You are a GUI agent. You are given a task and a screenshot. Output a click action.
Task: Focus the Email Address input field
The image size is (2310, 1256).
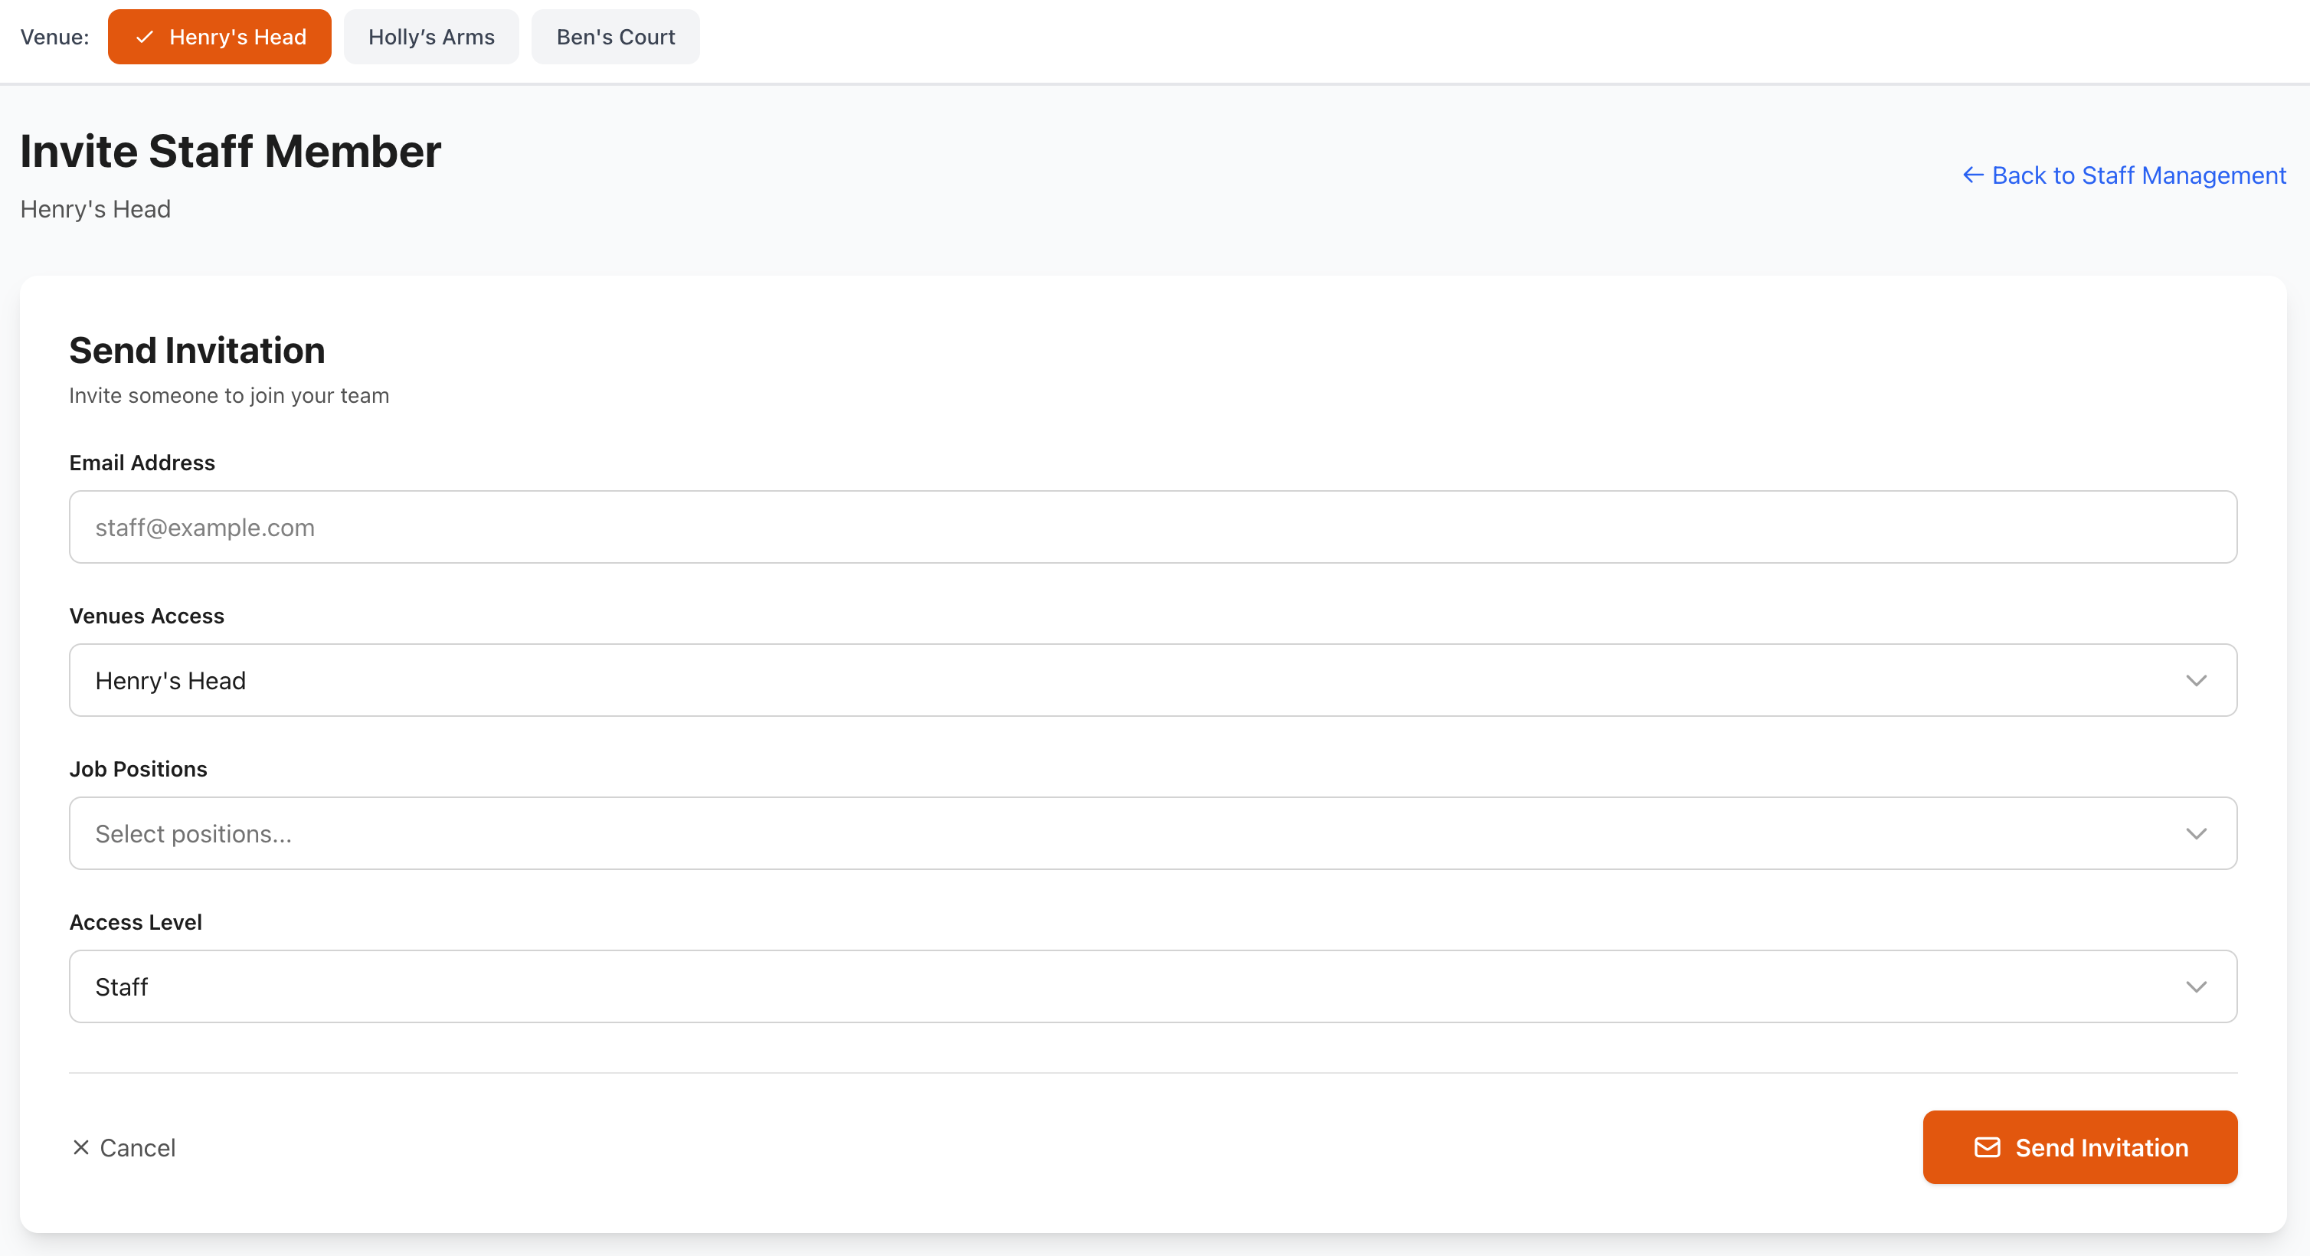tap(1152, 527)
